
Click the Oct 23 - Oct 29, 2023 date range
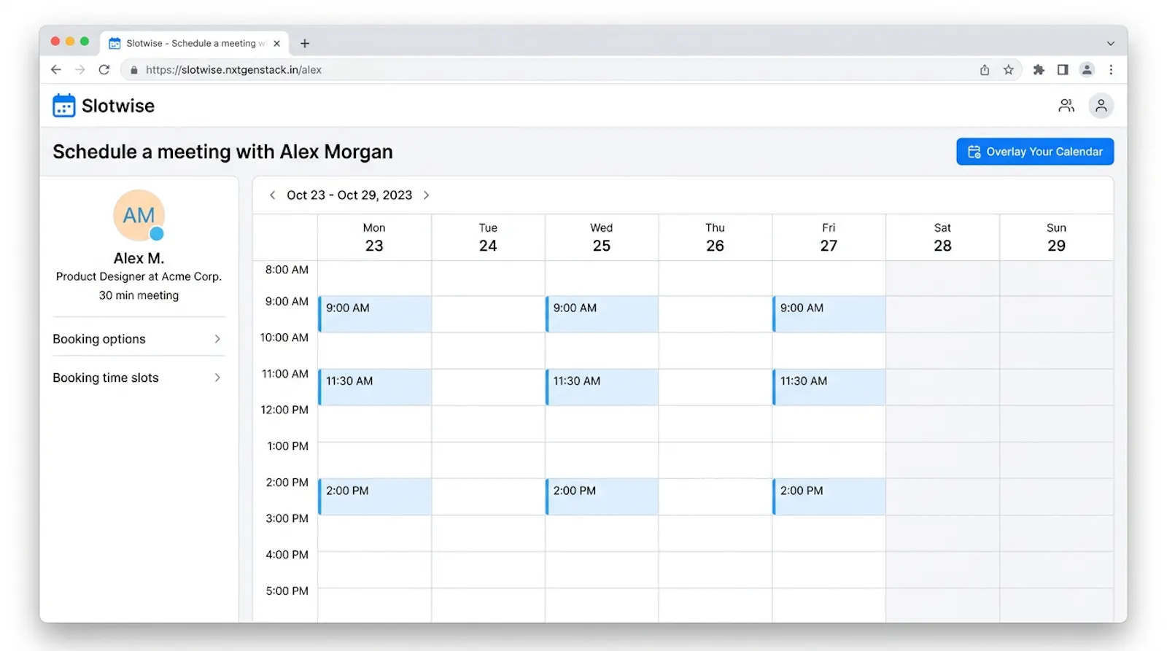pyautogui.click(x=349, y=195)
